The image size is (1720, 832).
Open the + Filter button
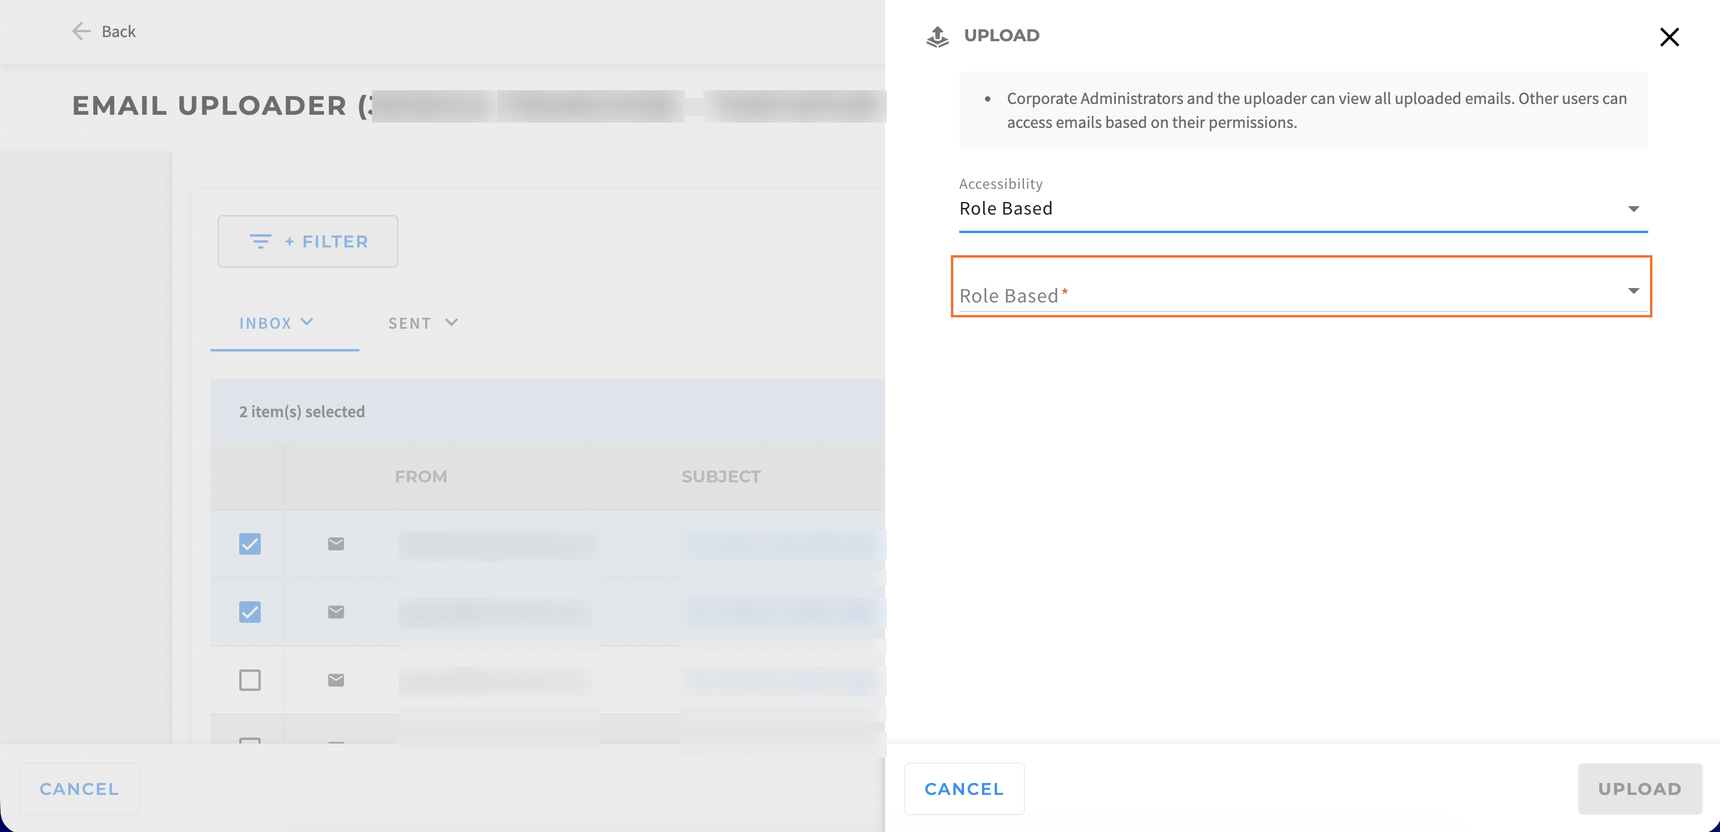307,241
